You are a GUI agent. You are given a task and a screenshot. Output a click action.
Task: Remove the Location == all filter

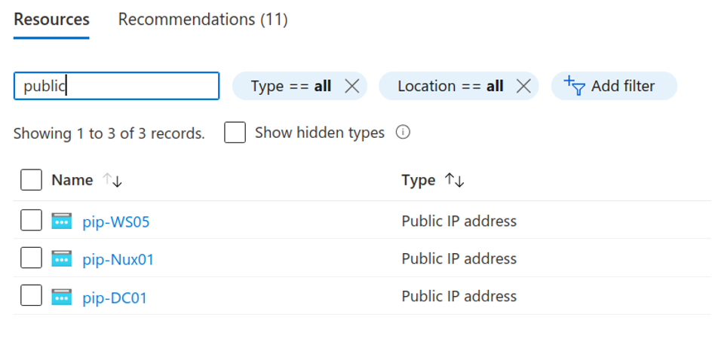523,86
